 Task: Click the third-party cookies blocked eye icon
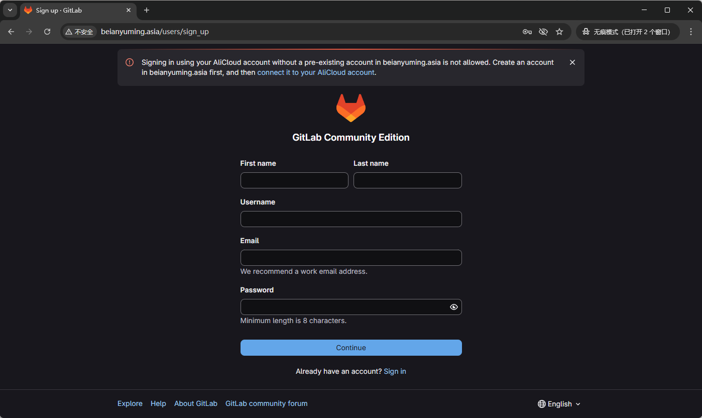pos(543,32)
